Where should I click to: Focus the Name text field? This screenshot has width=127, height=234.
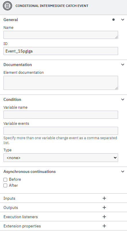pyautogui.click(x=61, y=35)
